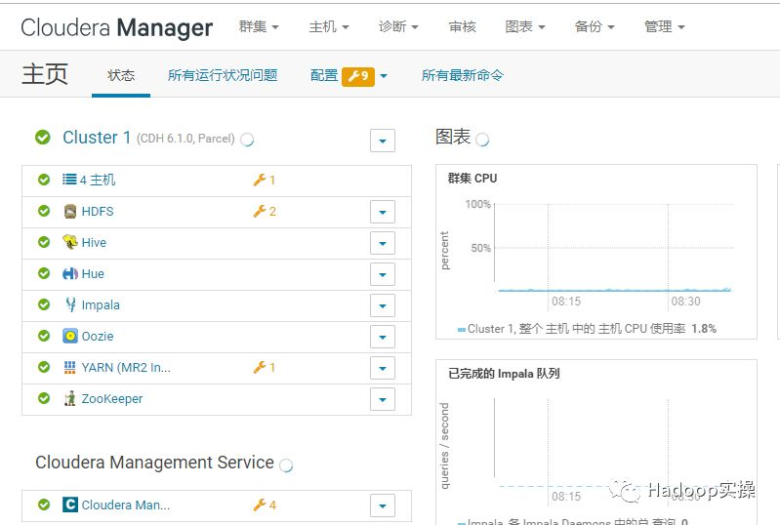This screenshot has height=525, width=780.
Task: Click the 群集 CPU chart plot area
Action: [x=614, y=247]
